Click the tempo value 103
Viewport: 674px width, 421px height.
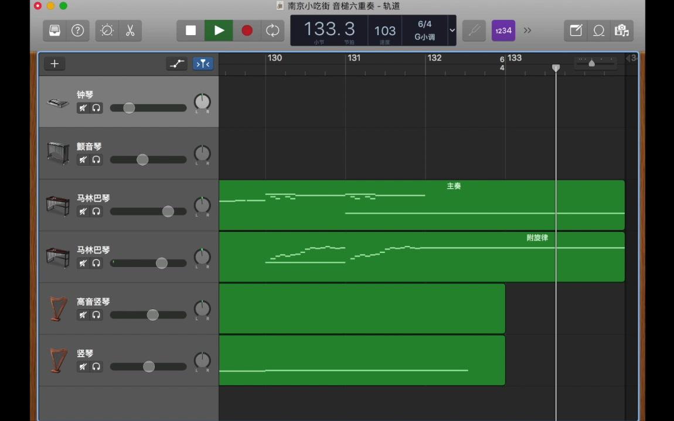384,31
